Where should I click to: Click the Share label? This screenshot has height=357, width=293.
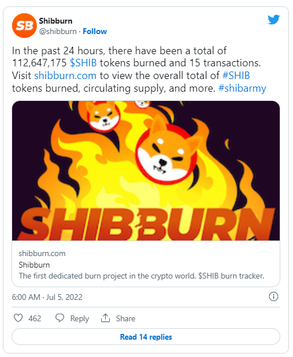125,318
